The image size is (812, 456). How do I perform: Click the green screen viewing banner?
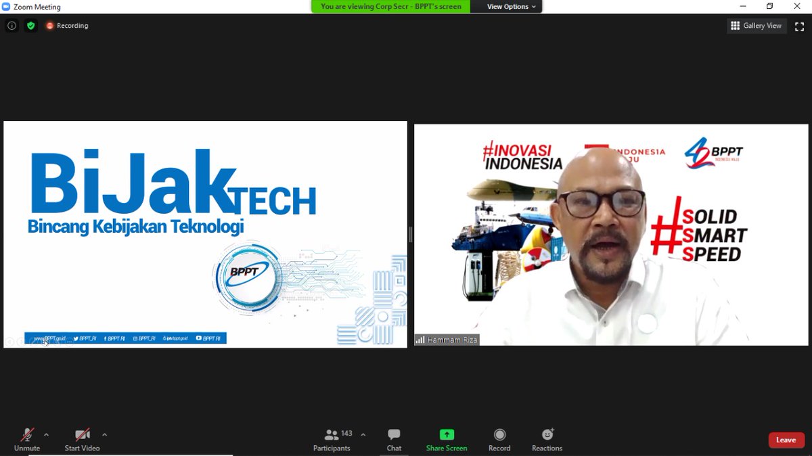pyautogui.click(x=391, y=6)
